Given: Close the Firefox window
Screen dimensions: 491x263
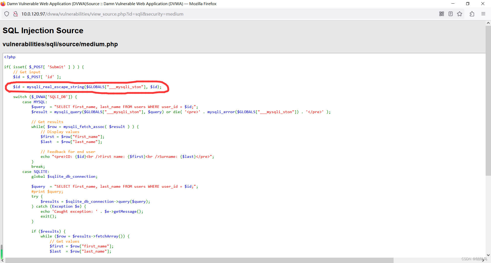Looking at the screenshot, I should point(483,4).
